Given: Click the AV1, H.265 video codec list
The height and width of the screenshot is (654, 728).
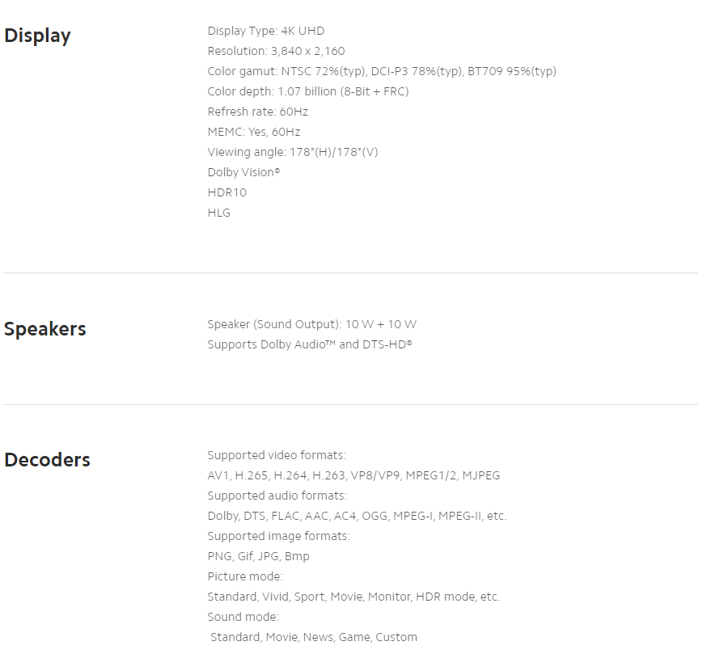Looking at the screenshot, I should (353, 475).
